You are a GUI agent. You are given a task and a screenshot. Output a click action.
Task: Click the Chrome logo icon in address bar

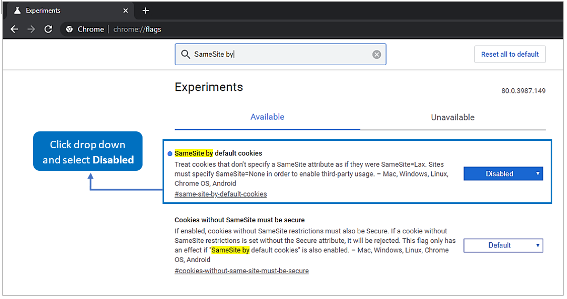click(69, 29)
